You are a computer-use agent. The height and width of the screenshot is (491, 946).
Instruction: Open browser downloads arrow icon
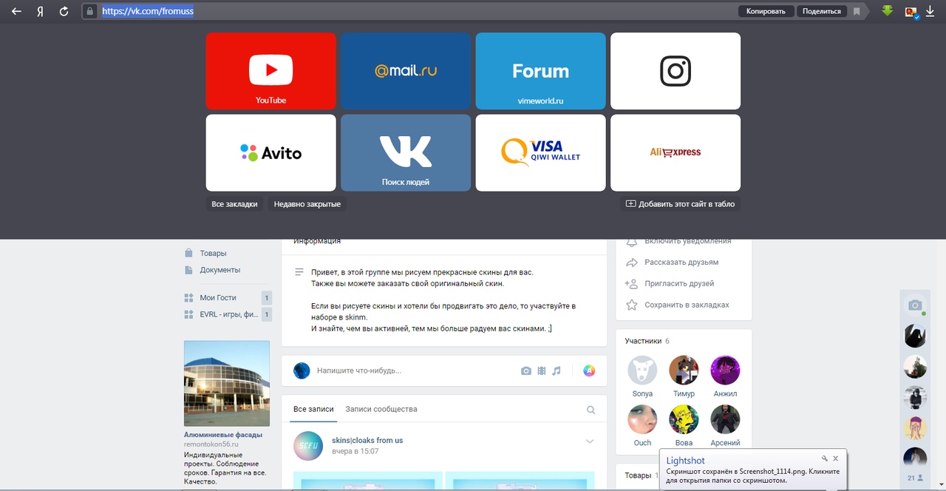930,11
